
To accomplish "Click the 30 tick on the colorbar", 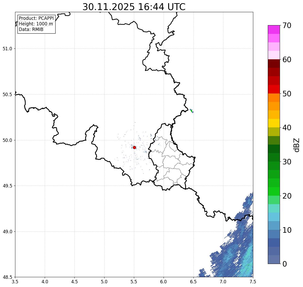I will [x=287, y=162].
